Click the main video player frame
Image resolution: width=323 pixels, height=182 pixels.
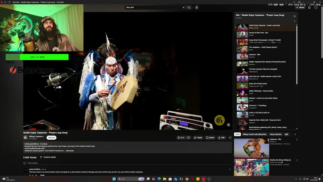[128, 71]
